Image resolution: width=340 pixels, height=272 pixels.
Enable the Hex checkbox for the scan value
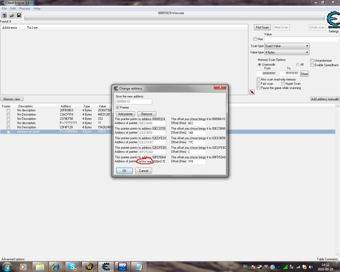255,39
